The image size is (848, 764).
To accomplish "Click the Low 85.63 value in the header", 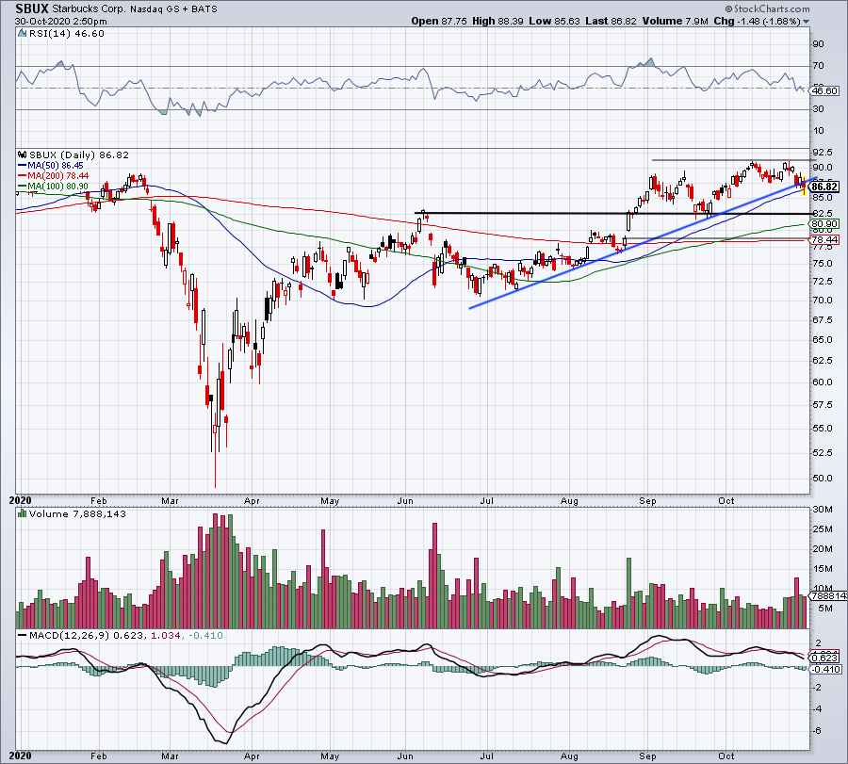I will point(554,21).
